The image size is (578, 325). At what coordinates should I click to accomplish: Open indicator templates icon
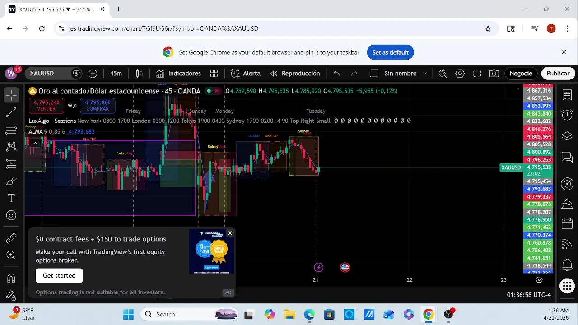(214, 73)
